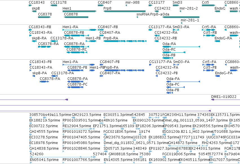Select the Oda-PB protein label
The width and height of the screenshot is (240, 164).
pos(173,90)
